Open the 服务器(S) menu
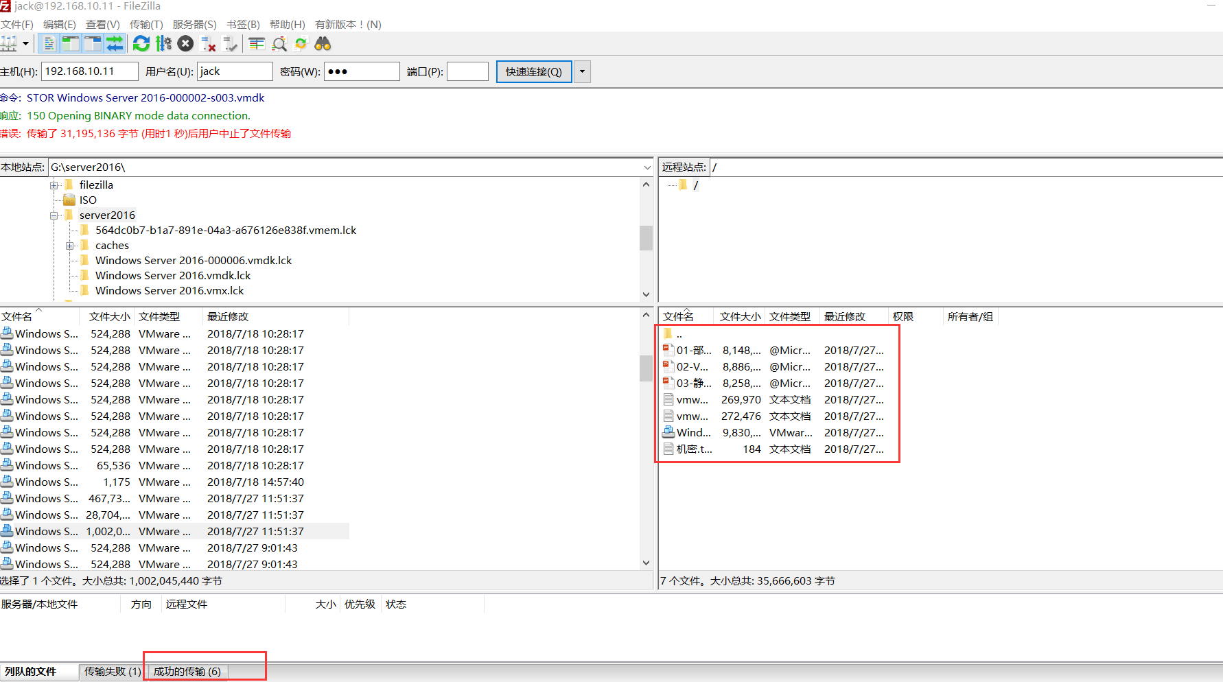The height and width of the screenshot is (682, 1223). [195, 24]
